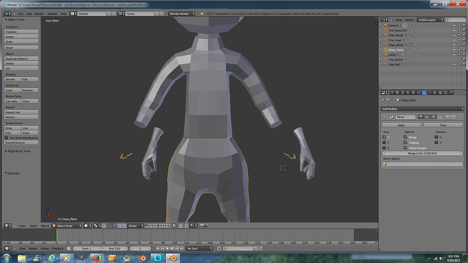The height and width of the screenshot is (263, 468).
Task: Click the 3D manipulator toggle icon in viewport header
Action: (x=110, y=226)
